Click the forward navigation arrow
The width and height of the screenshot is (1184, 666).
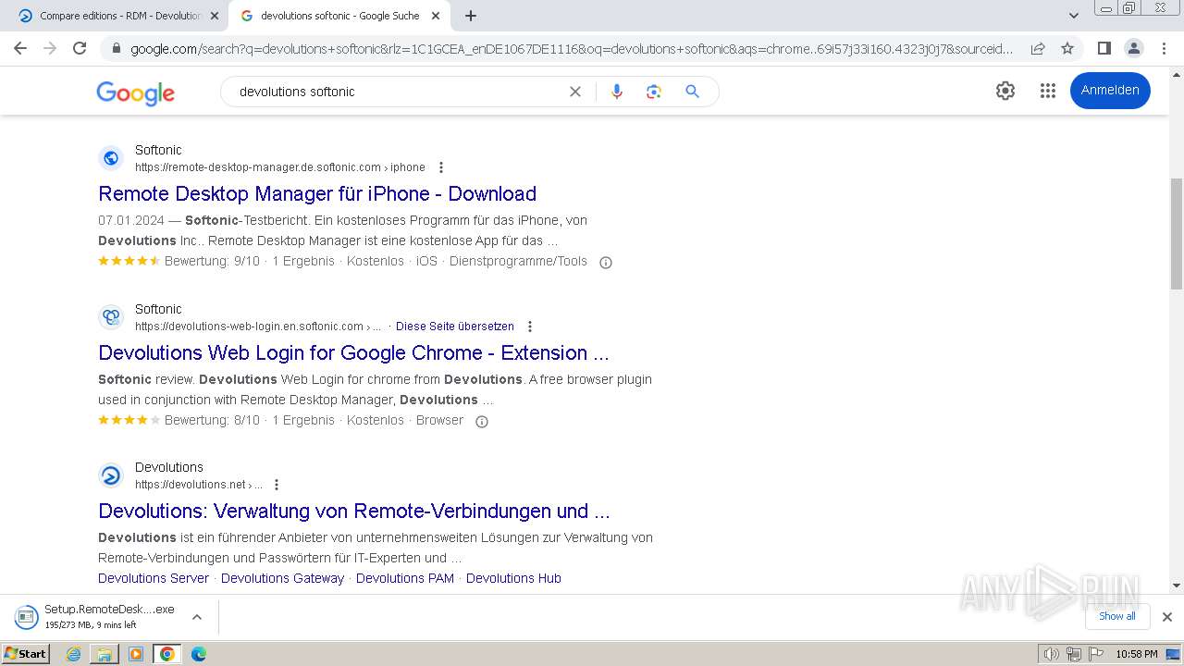click(50, 48)
